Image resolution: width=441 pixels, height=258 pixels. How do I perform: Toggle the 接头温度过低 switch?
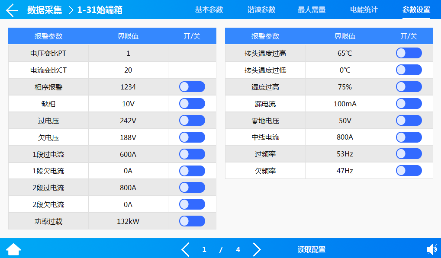click(x=409, y=70)
